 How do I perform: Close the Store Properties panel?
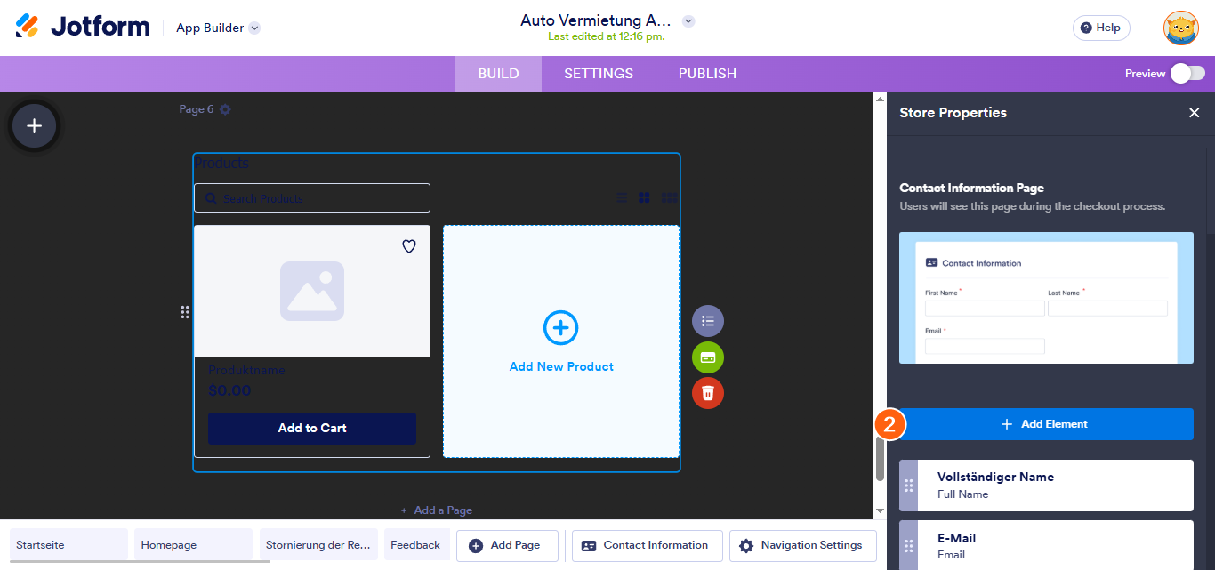coord(1195,113)
